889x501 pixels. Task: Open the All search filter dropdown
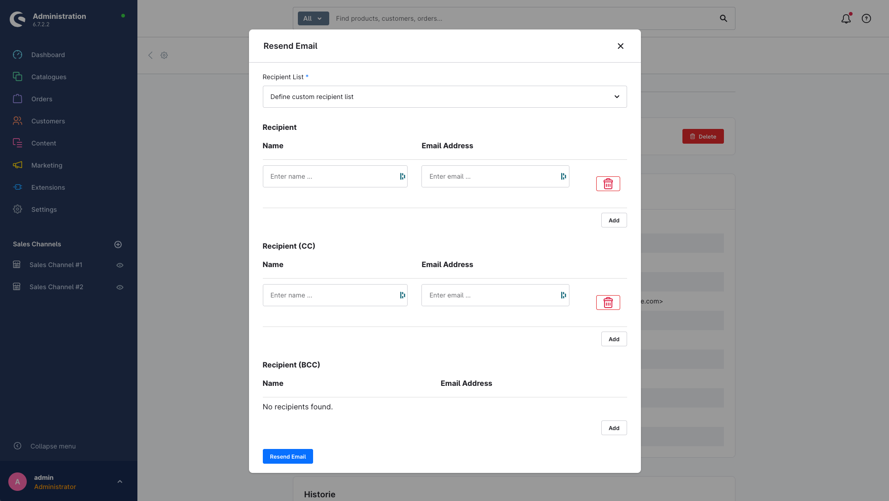(313, 18)
